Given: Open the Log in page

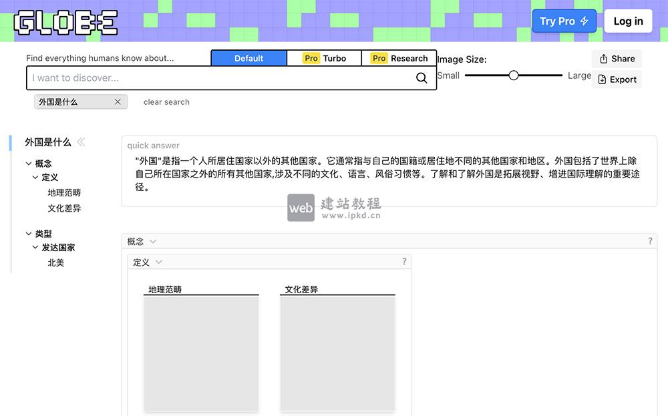Looking at the screenshot, I should coord(627,21).
